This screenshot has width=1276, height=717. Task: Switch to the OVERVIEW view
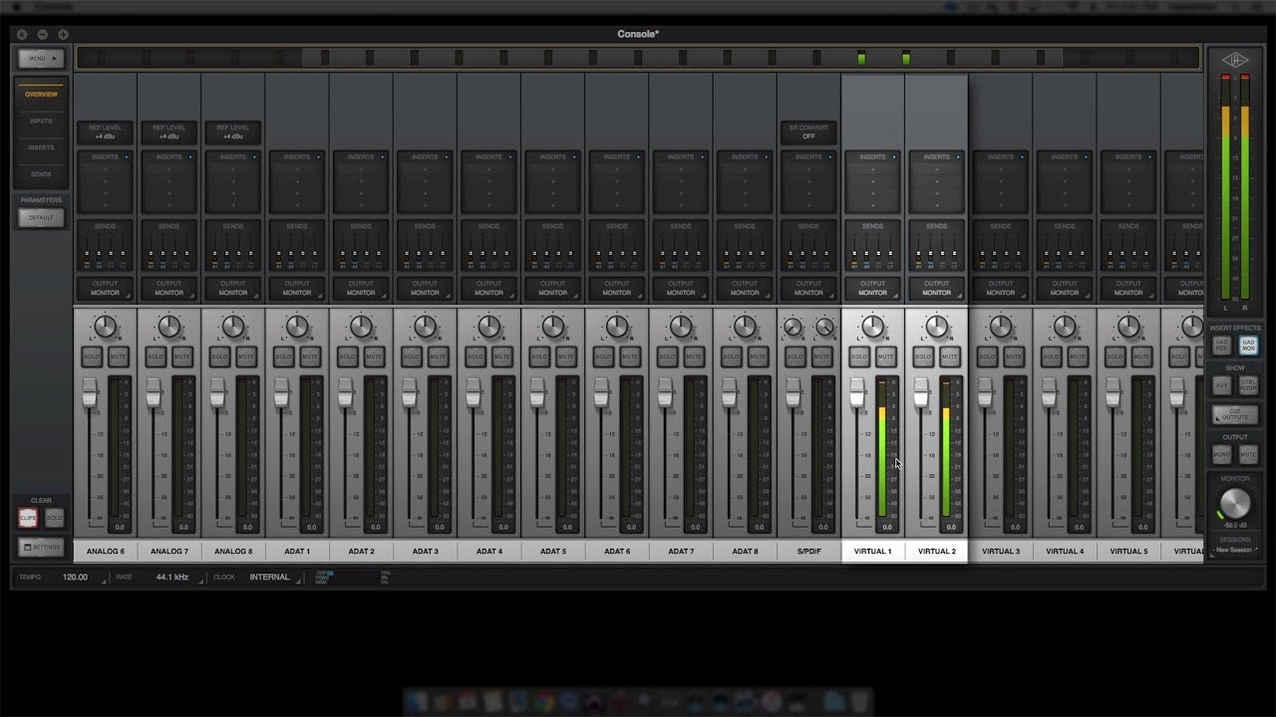pyautogui.click(x=41, y=94)
